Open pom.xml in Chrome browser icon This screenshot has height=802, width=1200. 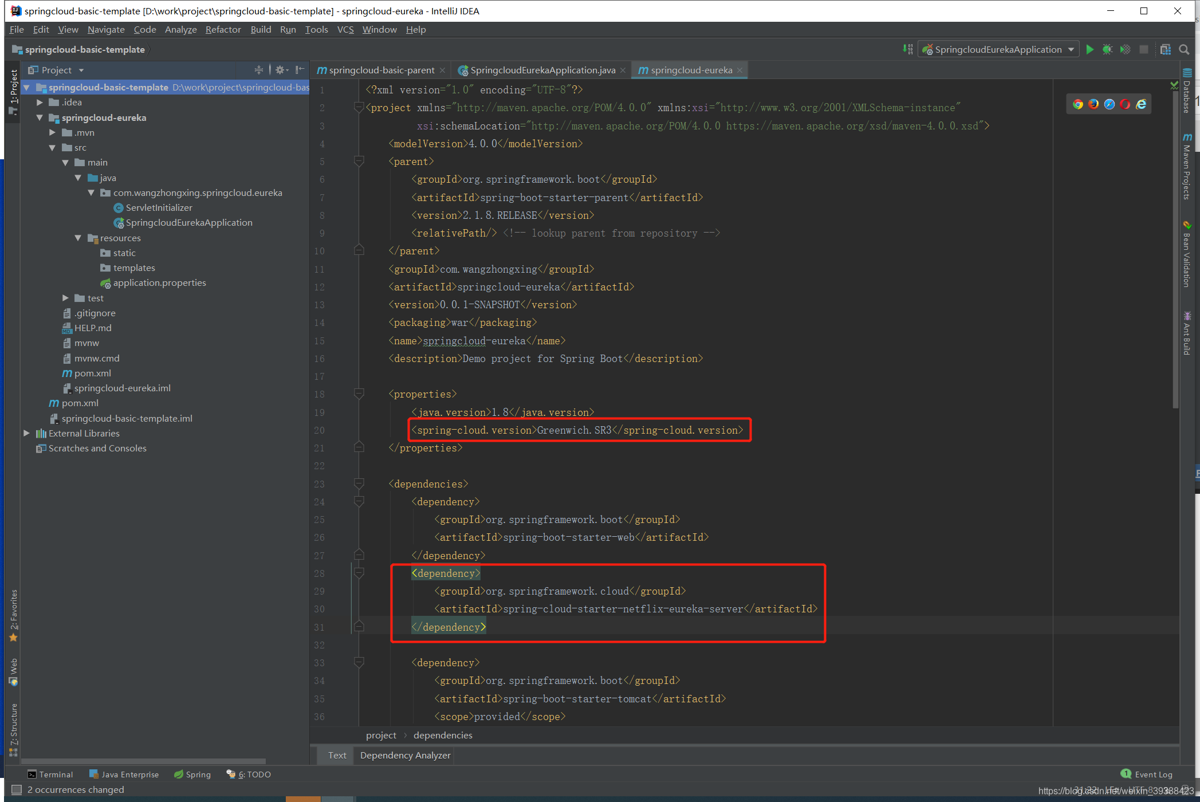click(x=1078, y=104)
